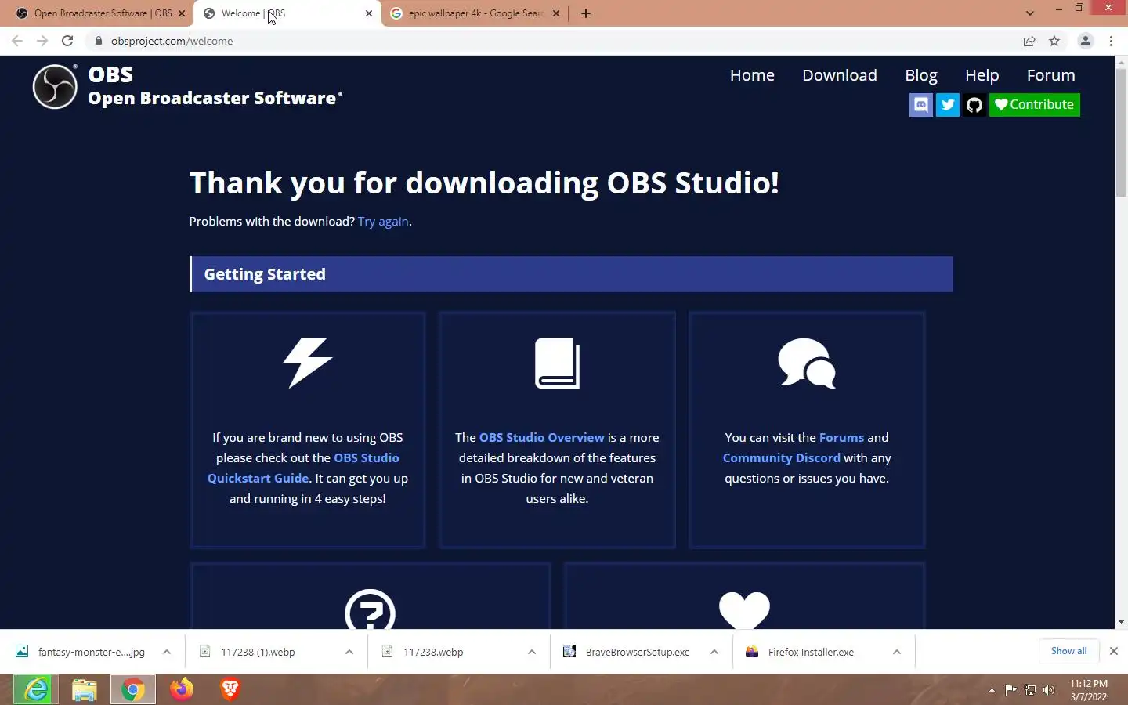Close the downloads bar

[1114, 651]
